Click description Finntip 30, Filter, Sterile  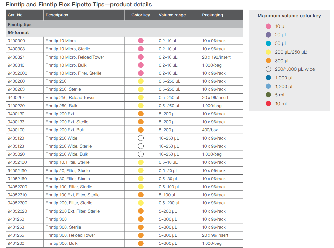67,179
